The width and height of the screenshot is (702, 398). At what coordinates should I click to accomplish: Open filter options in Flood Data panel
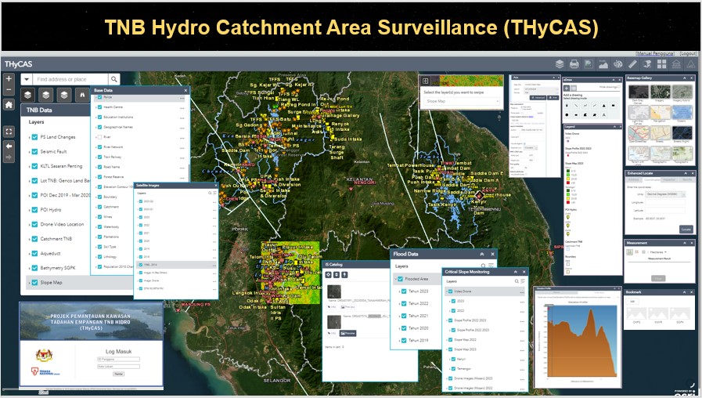(491, 266)
